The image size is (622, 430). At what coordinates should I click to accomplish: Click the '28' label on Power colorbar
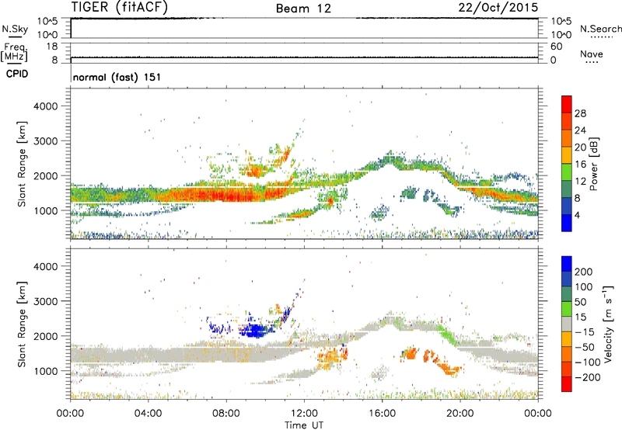pos(580,113)
